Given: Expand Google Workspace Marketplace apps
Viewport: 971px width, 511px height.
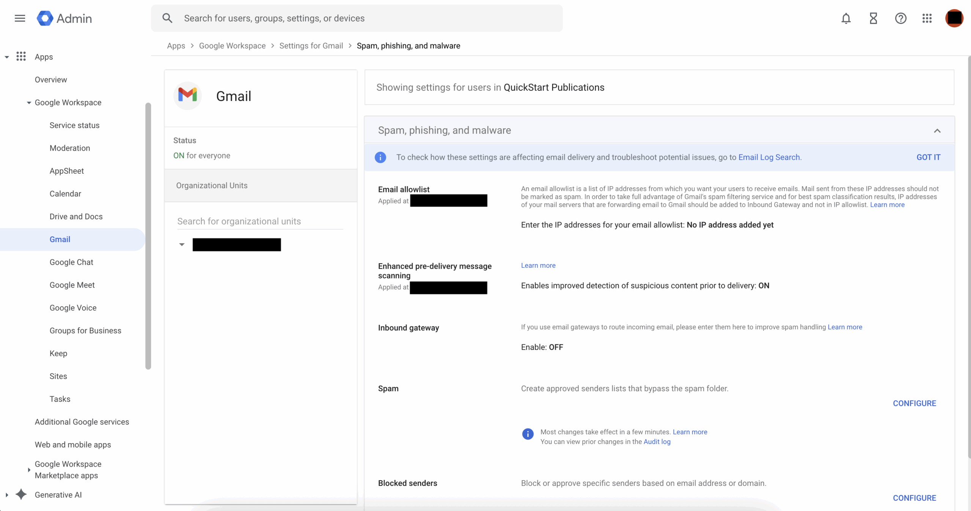Looking at the screenshot, I should 29,470.
